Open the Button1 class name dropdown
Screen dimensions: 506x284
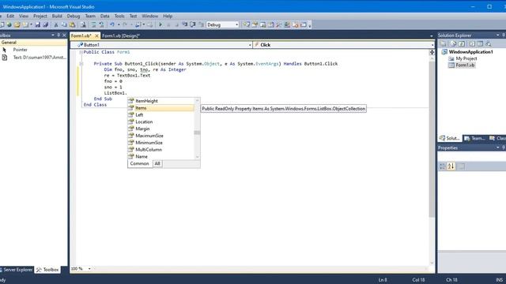click(x=250, y=45)
